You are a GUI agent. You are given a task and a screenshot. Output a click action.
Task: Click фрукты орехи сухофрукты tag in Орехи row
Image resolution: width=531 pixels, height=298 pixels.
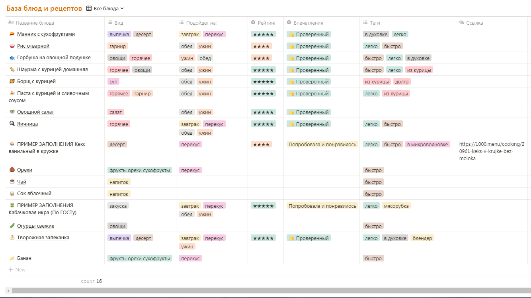140,170
